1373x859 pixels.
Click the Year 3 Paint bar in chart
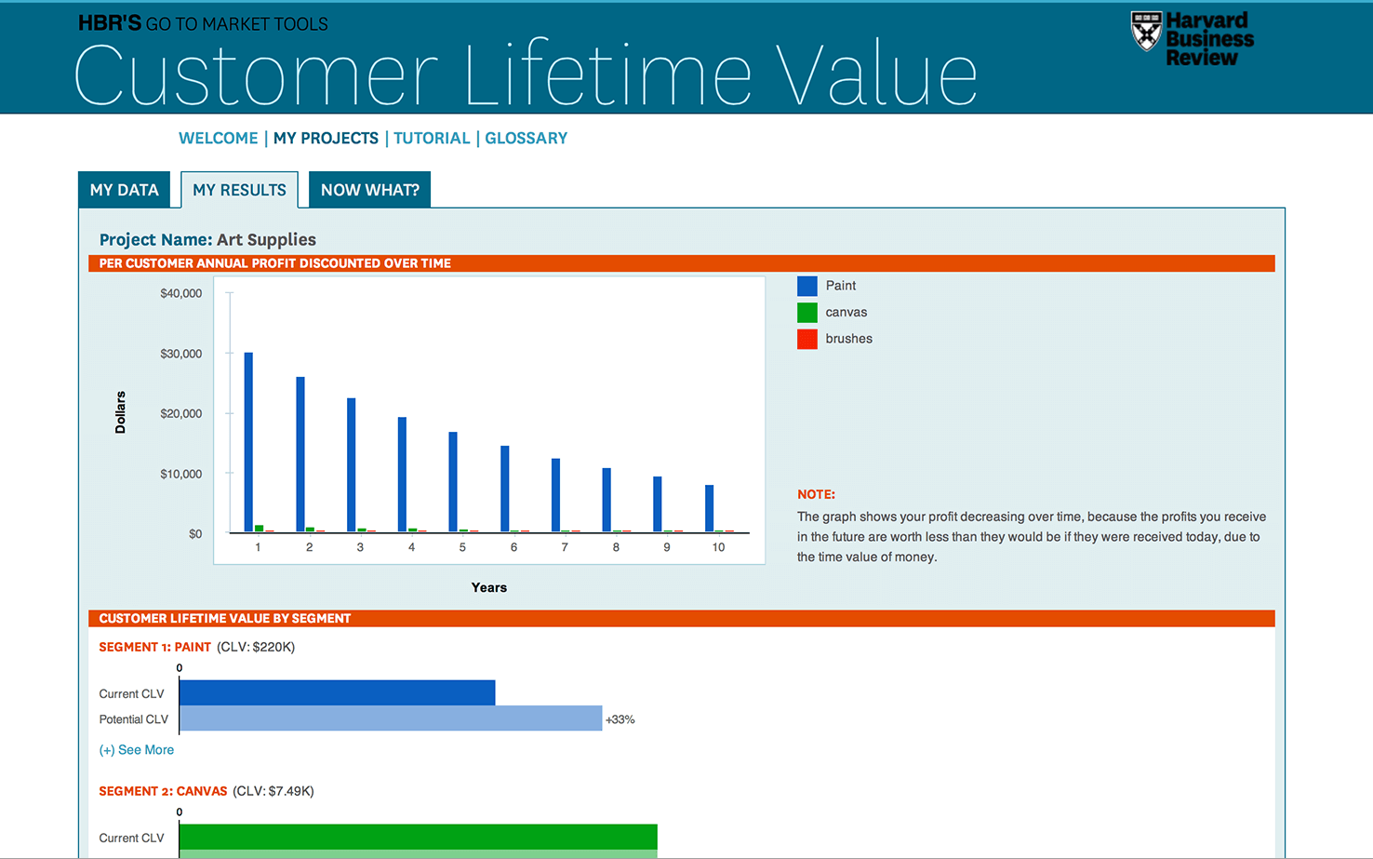(352, 464)
